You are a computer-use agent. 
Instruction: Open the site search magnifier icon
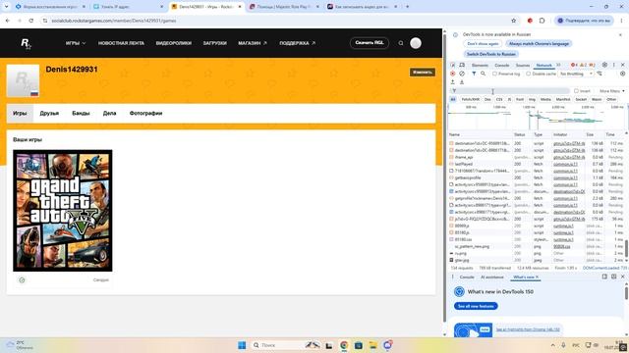pos(401,43)
